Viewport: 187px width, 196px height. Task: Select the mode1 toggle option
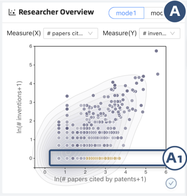(x=126, y=13)
